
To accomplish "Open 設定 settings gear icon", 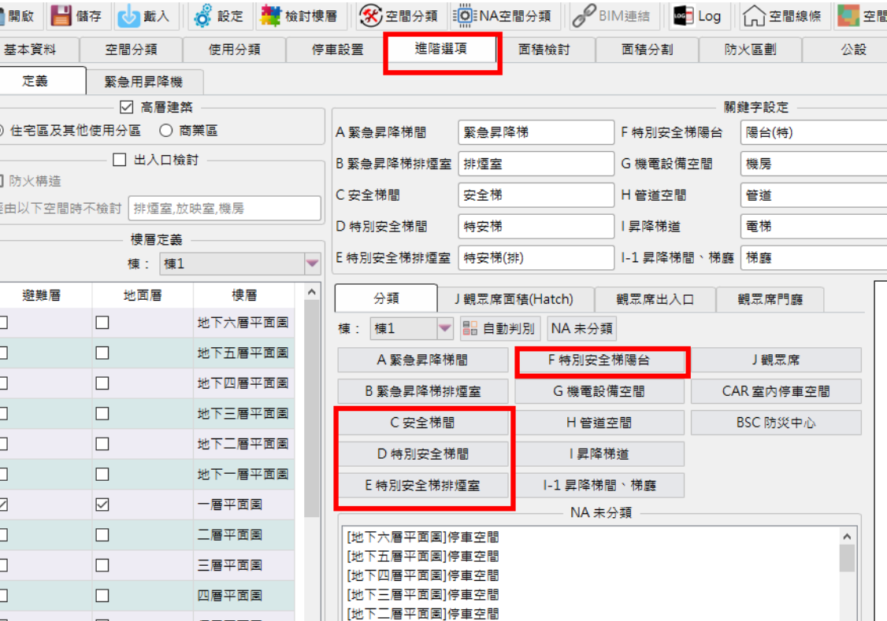I will tap(202, 16).
